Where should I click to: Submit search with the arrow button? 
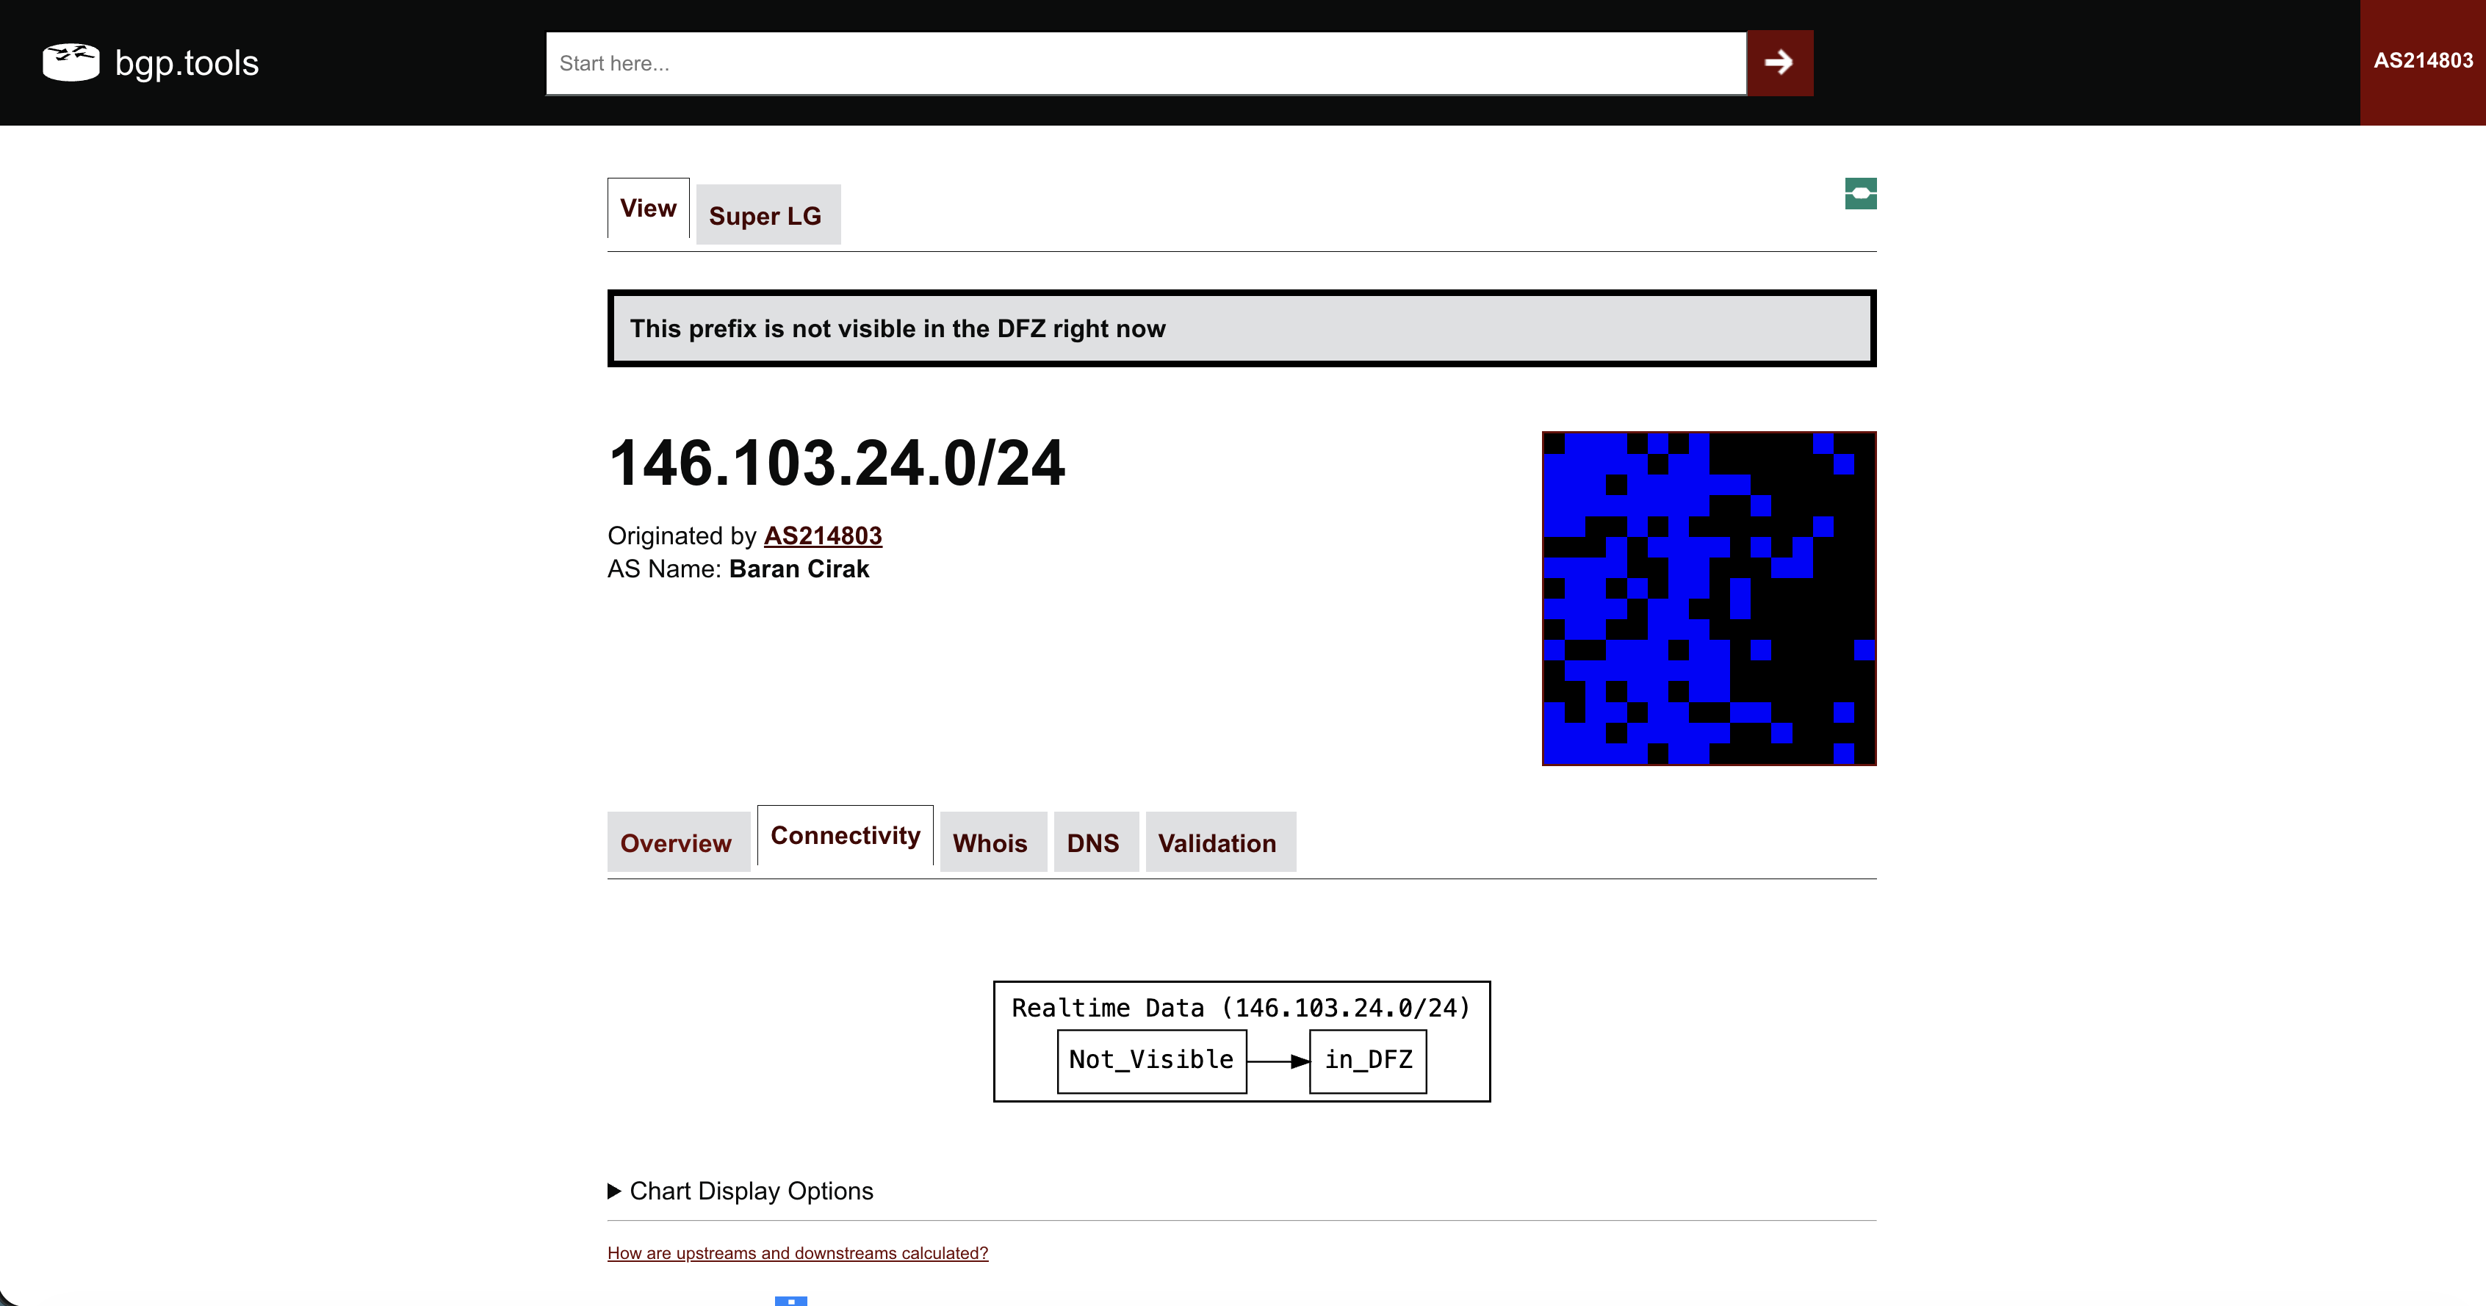click(1779, 62)
